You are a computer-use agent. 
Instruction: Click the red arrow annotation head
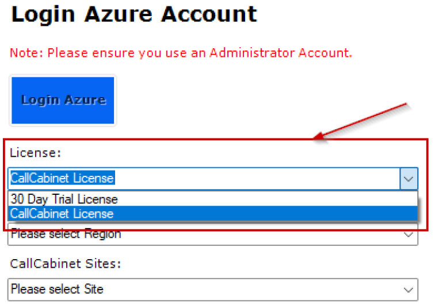tap(319, 136)
